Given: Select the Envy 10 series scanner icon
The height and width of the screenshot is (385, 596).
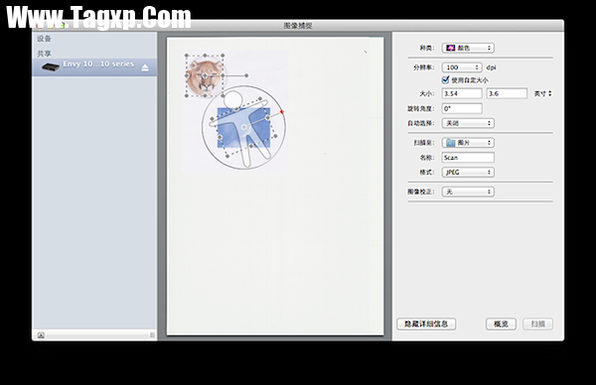Looking at the screenshot, I should (x=51, y=67).
